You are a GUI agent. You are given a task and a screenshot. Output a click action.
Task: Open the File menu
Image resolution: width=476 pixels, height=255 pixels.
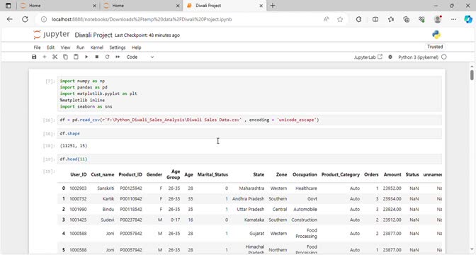click(37, 47)
